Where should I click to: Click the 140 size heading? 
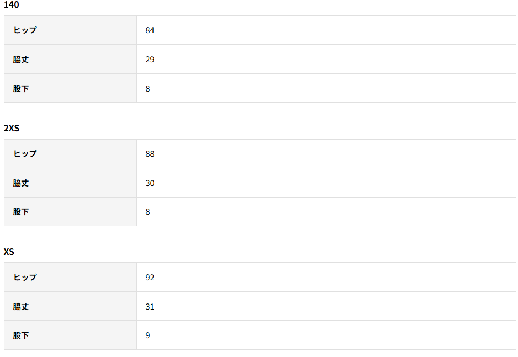tap(11, 5)
